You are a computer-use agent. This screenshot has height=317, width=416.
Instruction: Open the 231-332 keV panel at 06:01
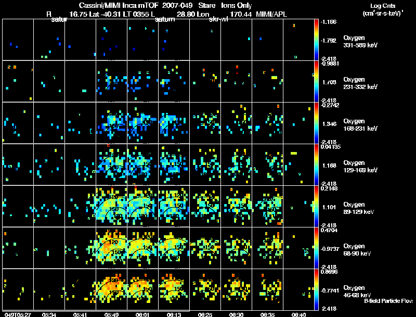point(142,81)
